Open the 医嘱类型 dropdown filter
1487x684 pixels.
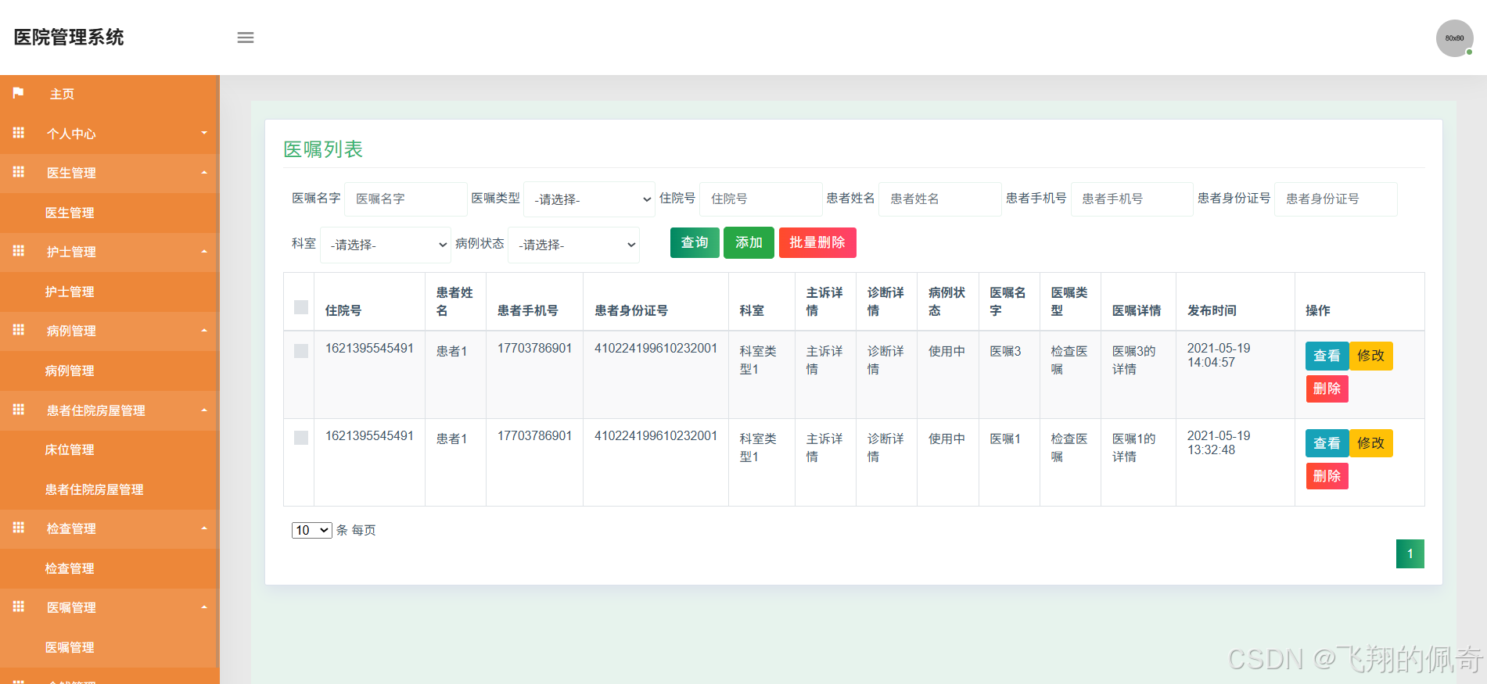point(589,199)
